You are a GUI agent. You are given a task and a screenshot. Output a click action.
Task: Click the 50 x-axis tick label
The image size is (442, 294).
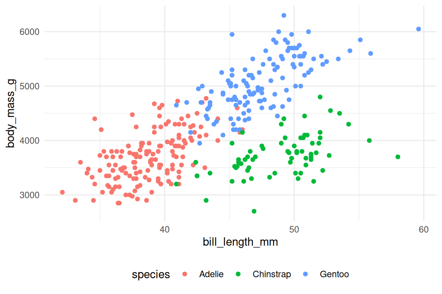pyautogui.click(x=294, y=229)
